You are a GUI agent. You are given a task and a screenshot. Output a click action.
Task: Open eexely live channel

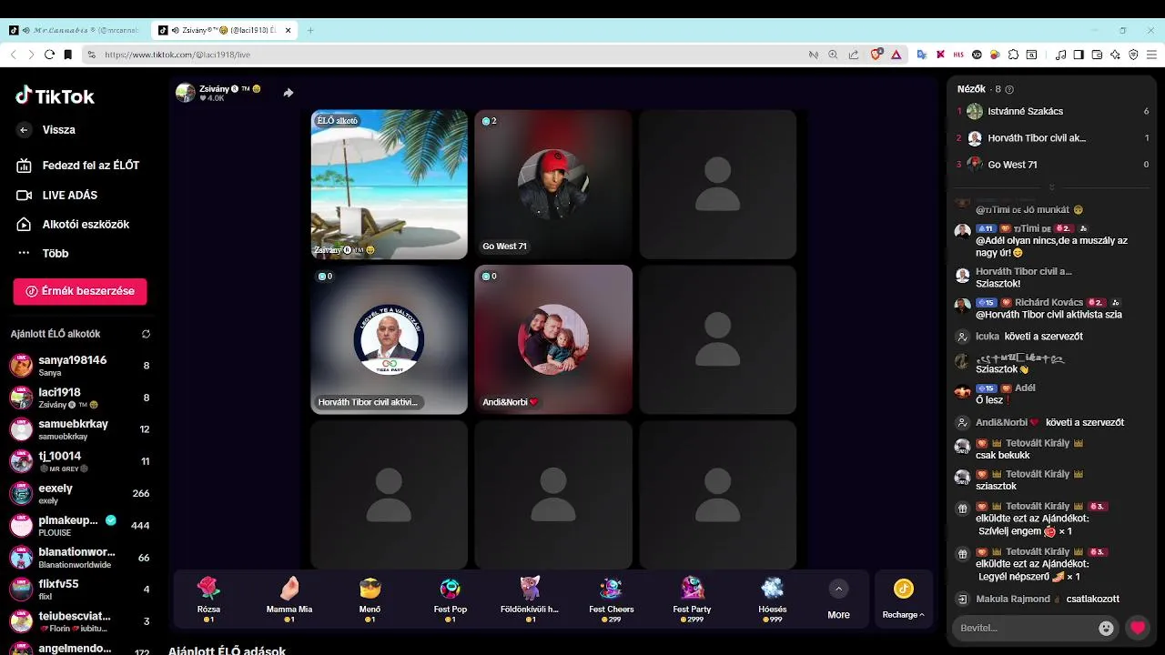coord(80,493)
